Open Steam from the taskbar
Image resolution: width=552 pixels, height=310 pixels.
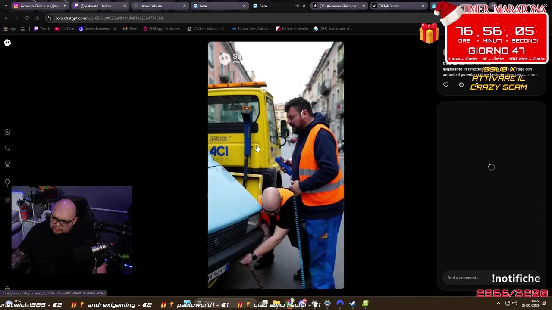point(352,304)
